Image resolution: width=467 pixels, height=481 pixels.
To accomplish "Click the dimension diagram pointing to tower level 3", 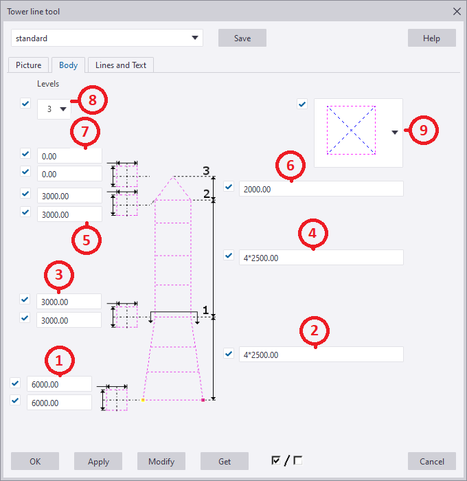I will [x=126, y=175].
